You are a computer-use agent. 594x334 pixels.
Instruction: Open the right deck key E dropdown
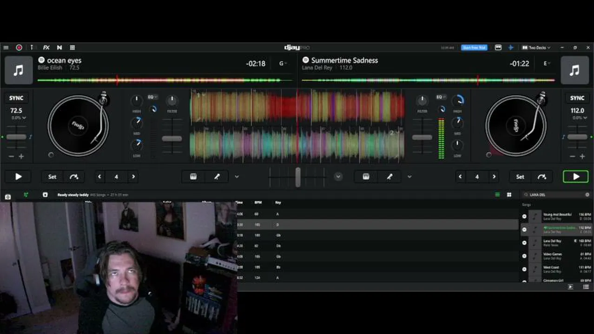(547, 64)
